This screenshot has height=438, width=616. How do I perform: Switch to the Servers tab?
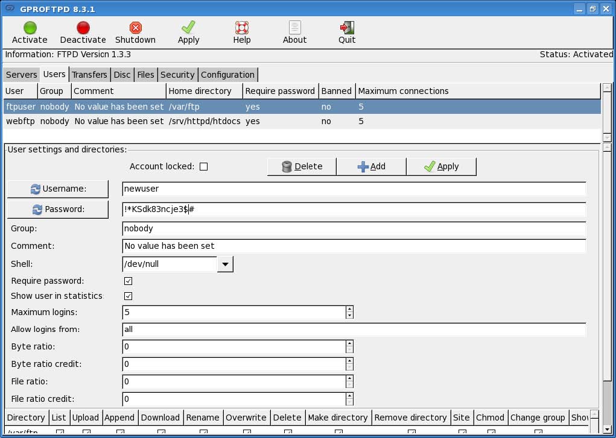click(x=22, y=75)
